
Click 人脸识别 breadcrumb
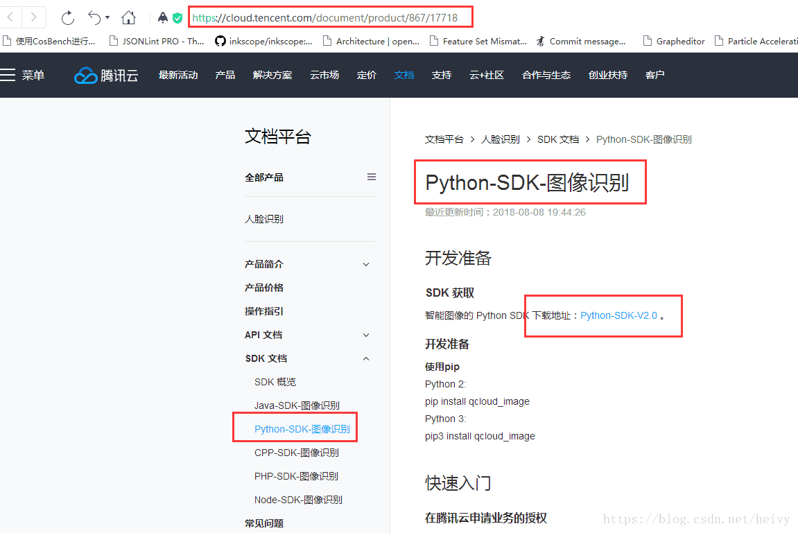tap(501, 139)
